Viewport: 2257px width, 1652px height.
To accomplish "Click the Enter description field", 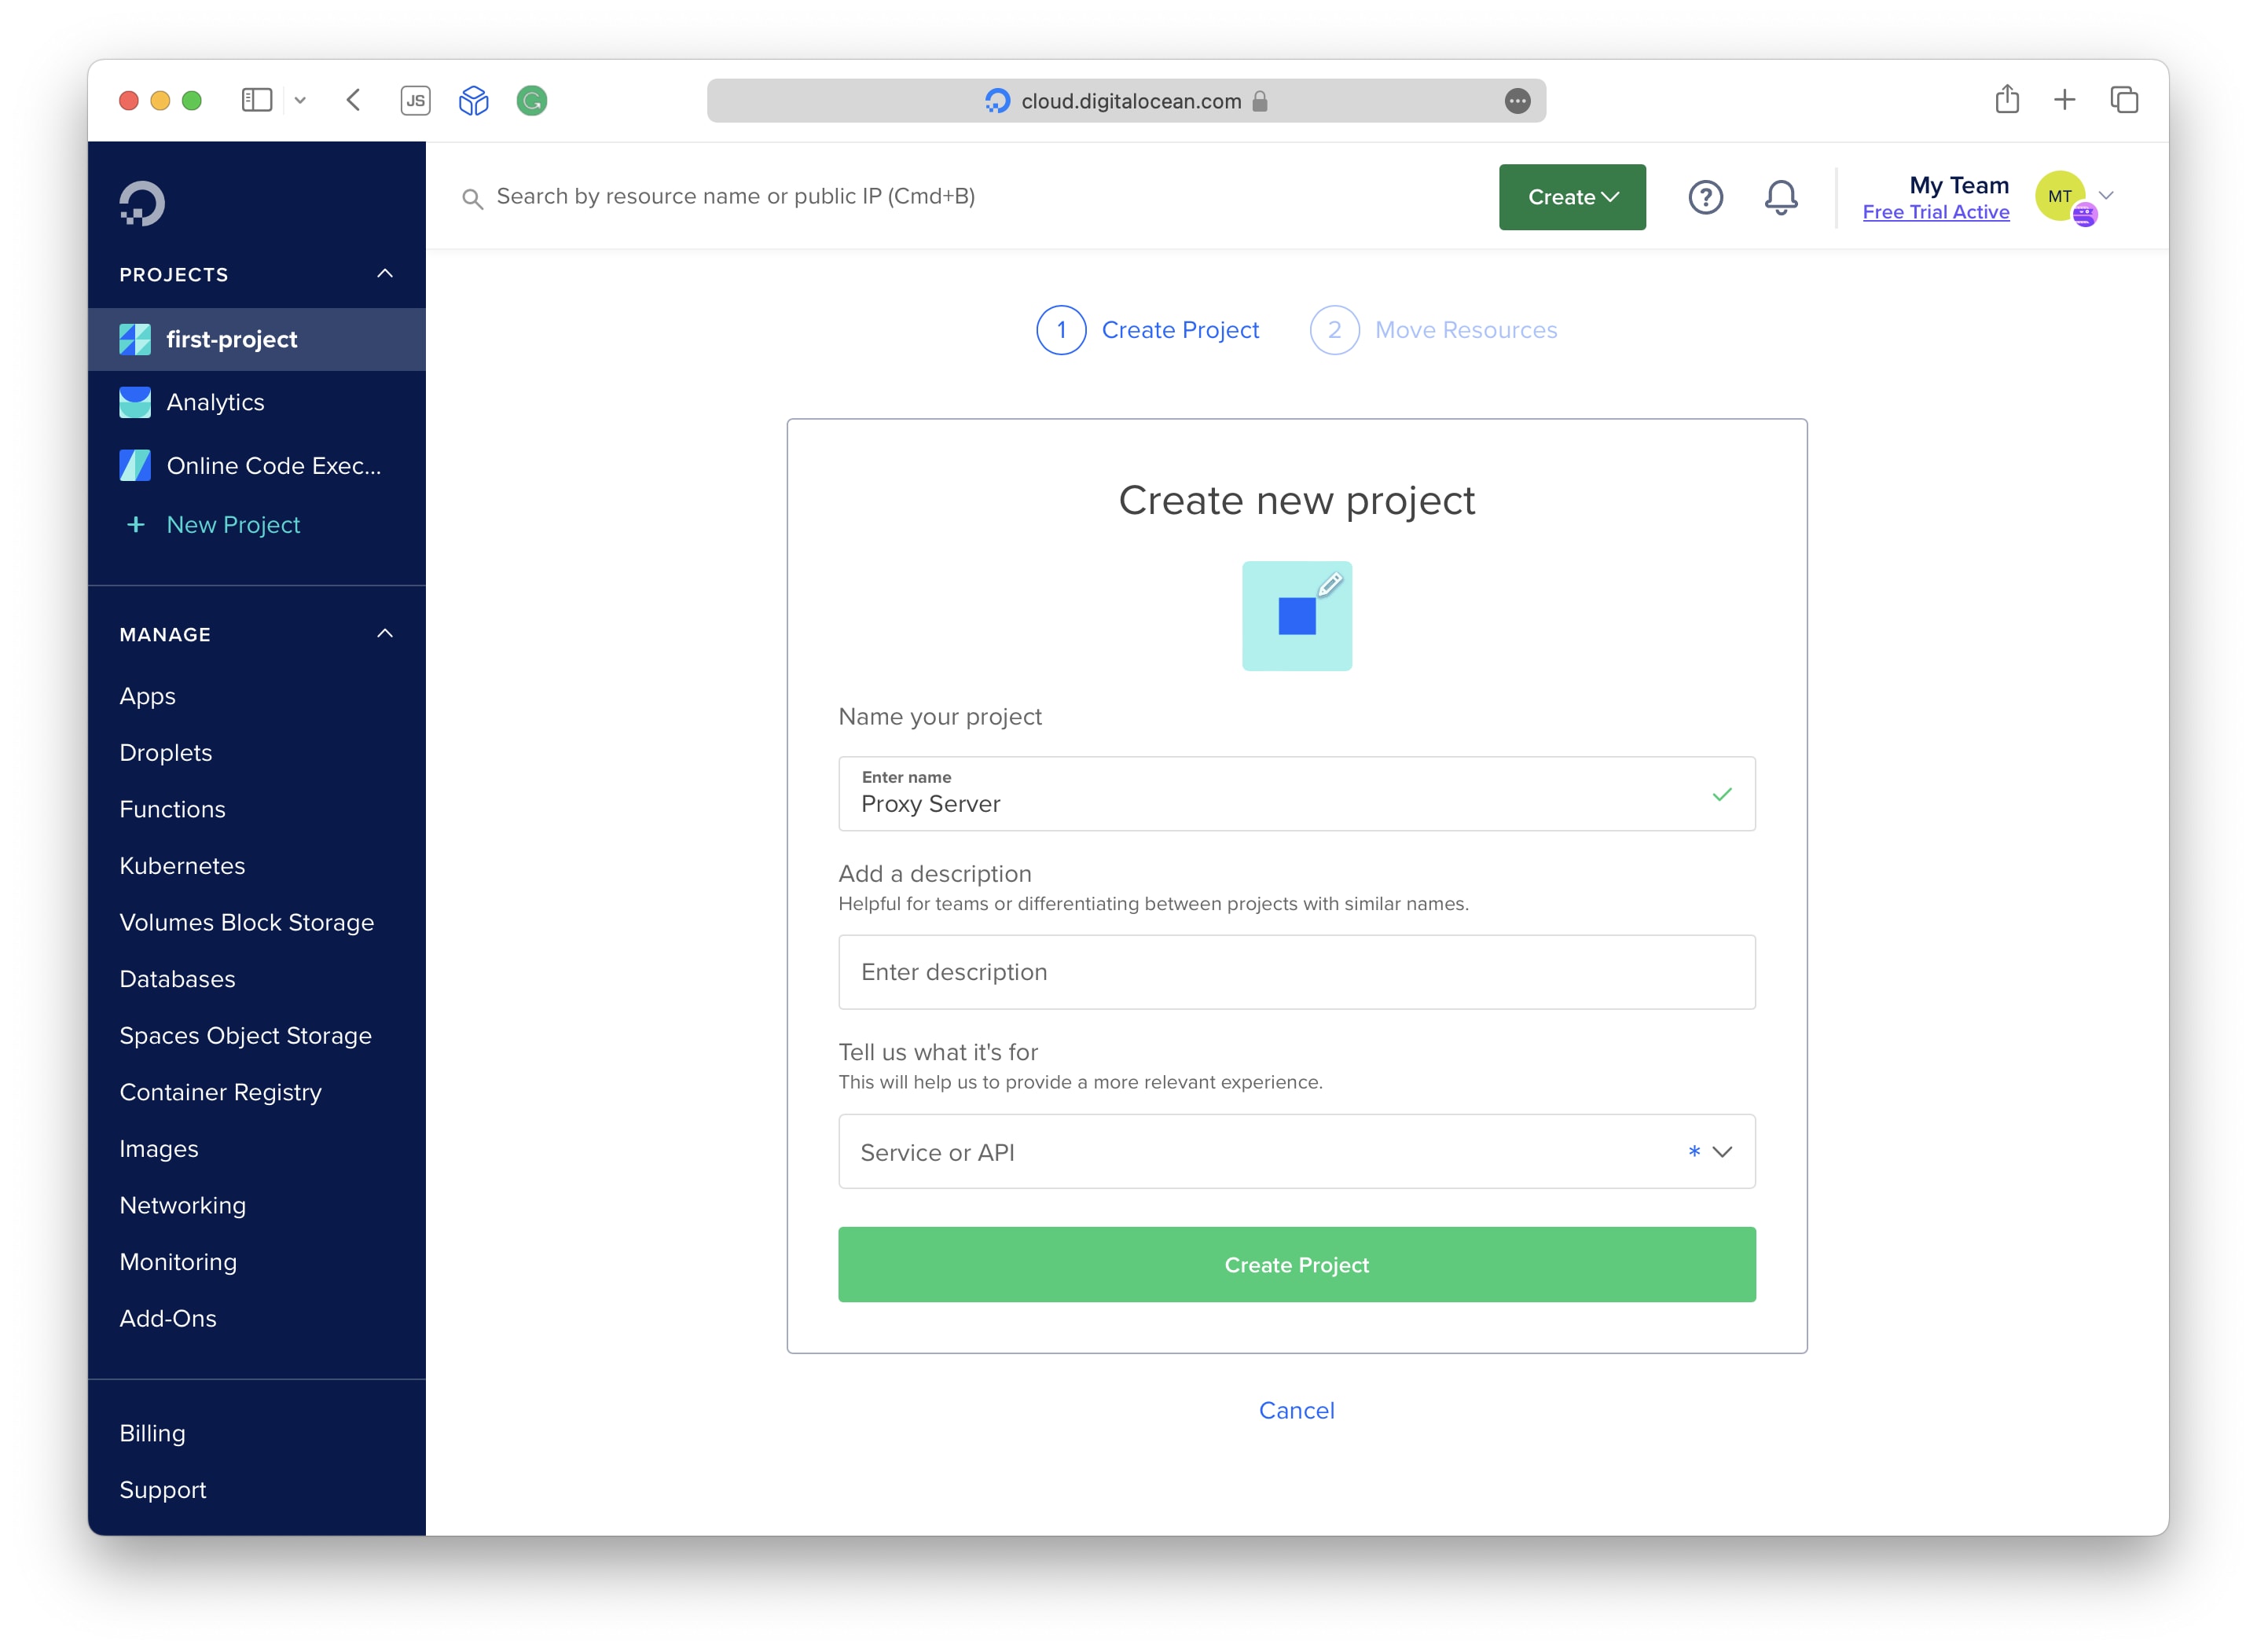I will 1297,972.
